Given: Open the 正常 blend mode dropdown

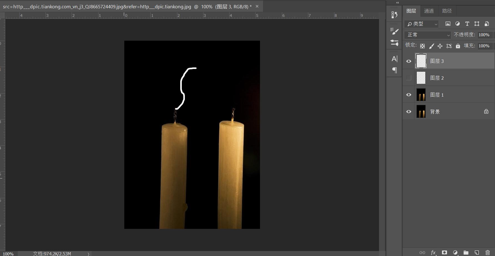Looking at the screenshot, I should pyautogui.click(x=428, y=35).
